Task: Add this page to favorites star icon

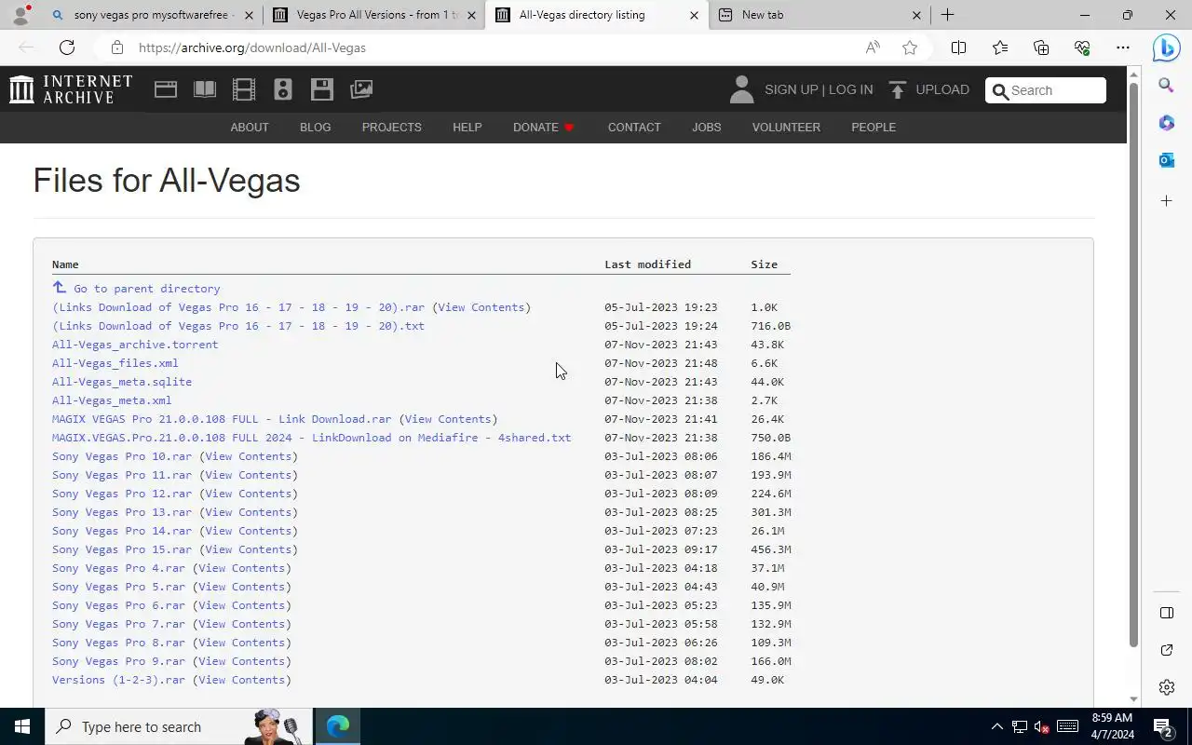Action: coord(910,47)
